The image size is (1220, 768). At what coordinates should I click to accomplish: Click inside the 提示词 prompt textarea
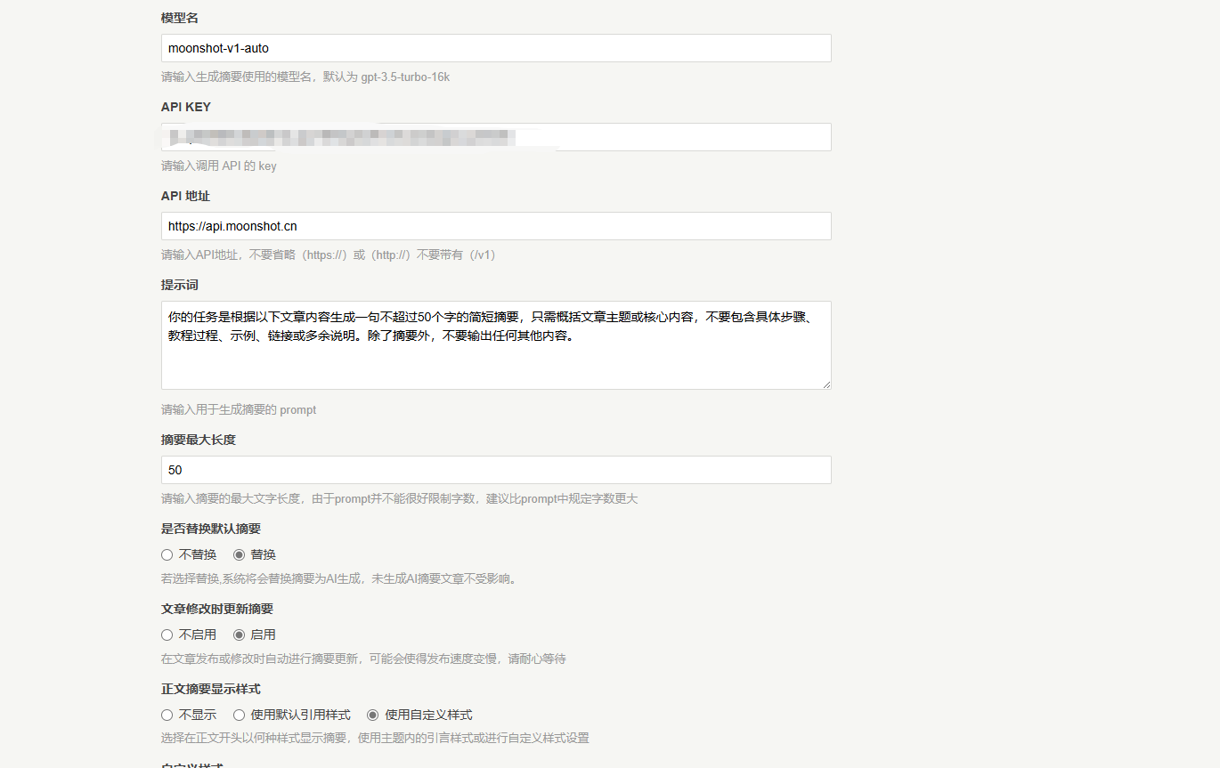(x=495, y=345)
